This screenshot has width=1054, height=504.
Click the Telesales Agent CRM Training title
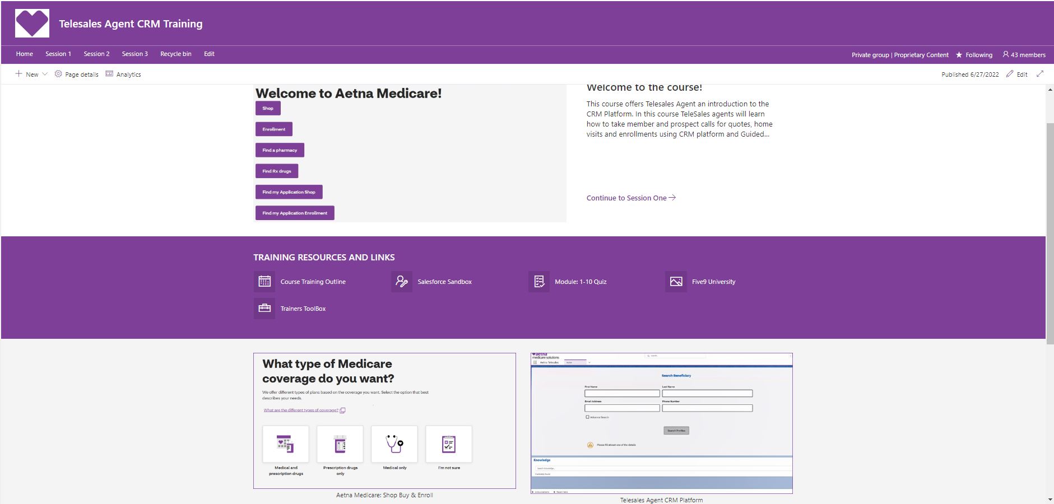[131, 24]
